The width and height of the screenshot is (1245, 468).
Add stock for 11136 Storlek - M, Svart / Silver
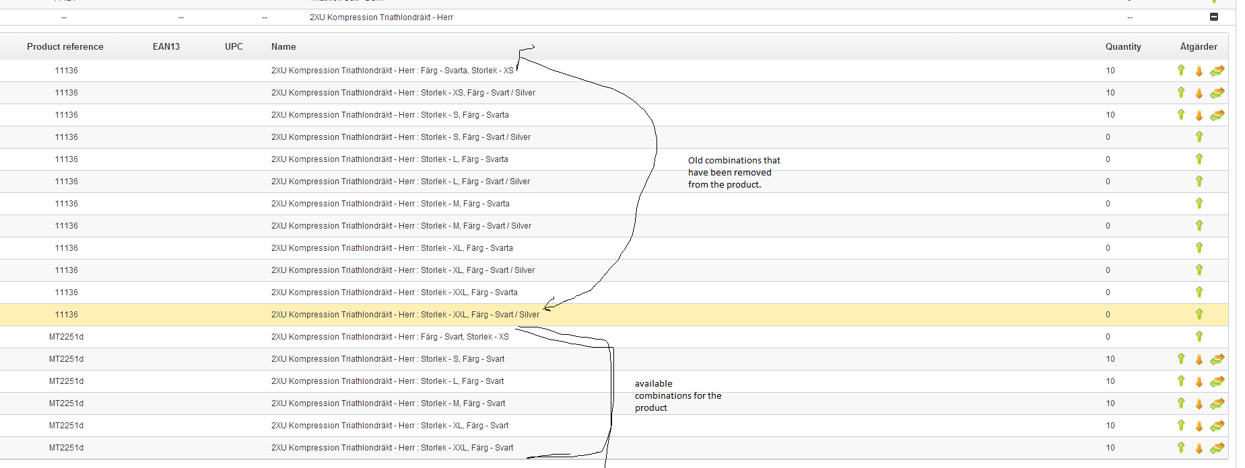pyautogui.click(x=1199, y=225)
